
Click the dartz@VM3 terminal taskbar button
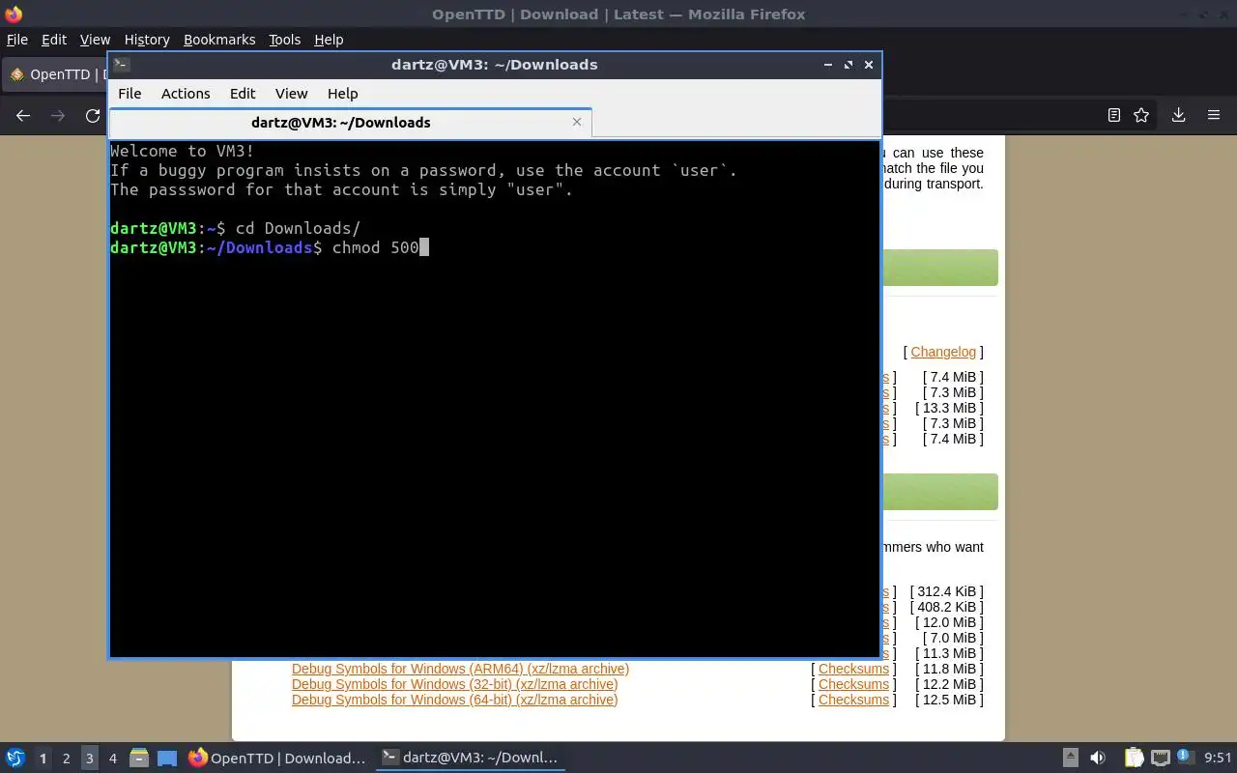pos(471,759)
